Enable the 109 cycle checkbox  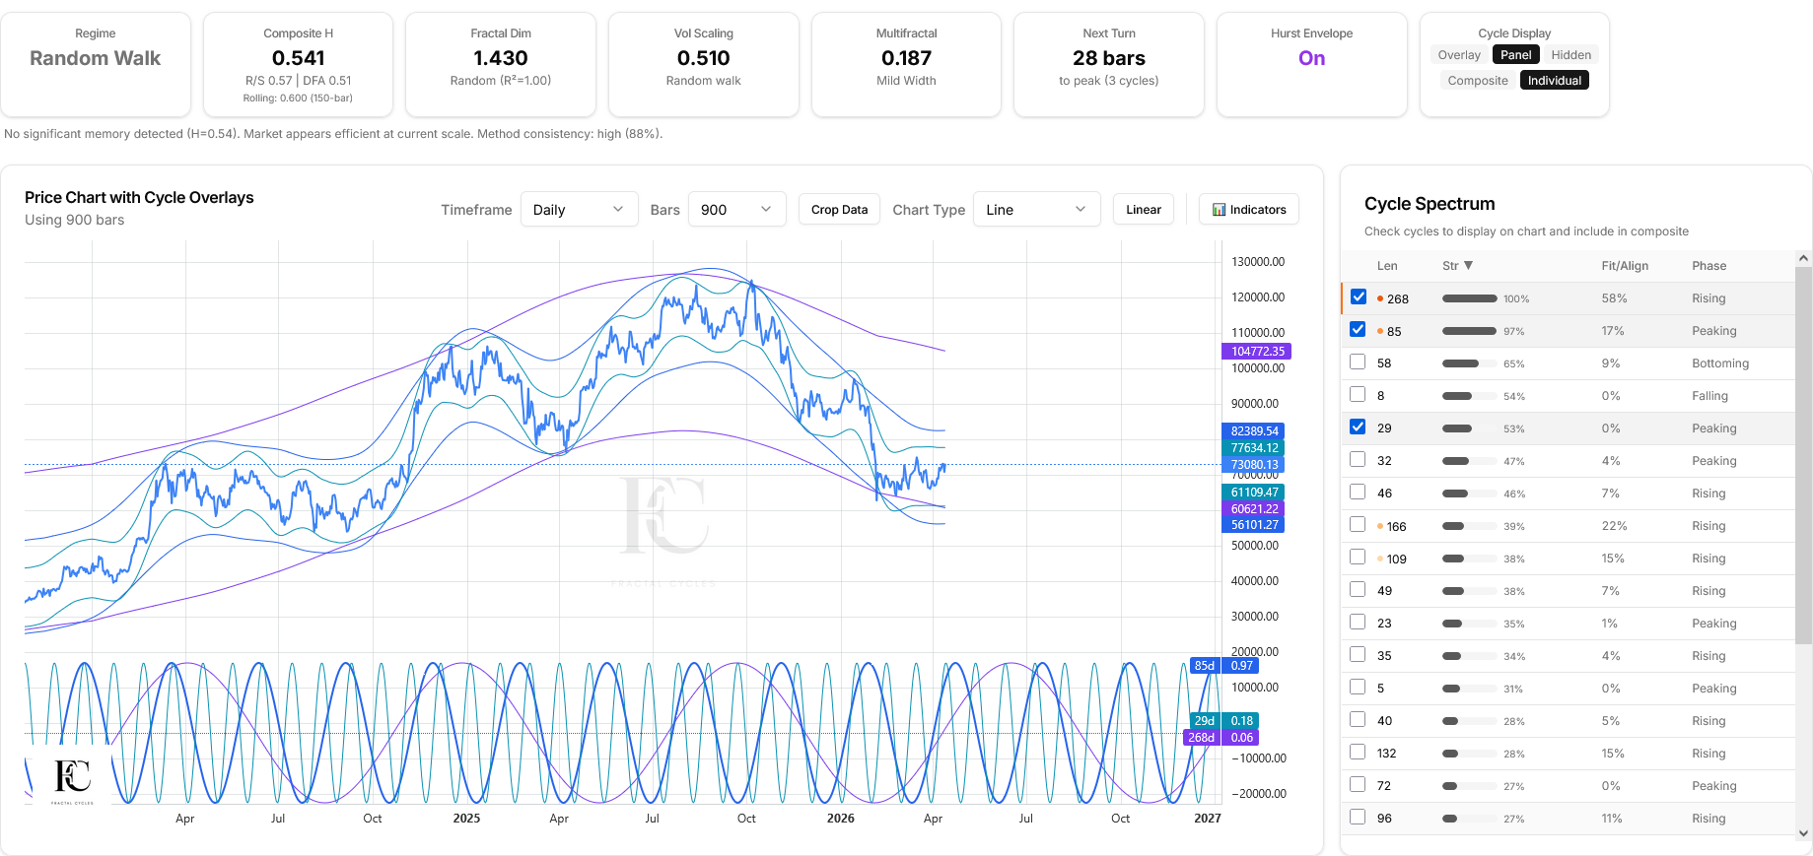pyautogui.click(x=1359, y=558)
